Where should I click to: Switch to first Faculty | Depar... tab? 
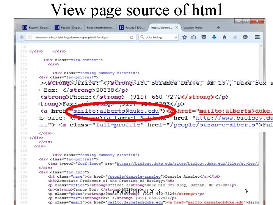36,27
